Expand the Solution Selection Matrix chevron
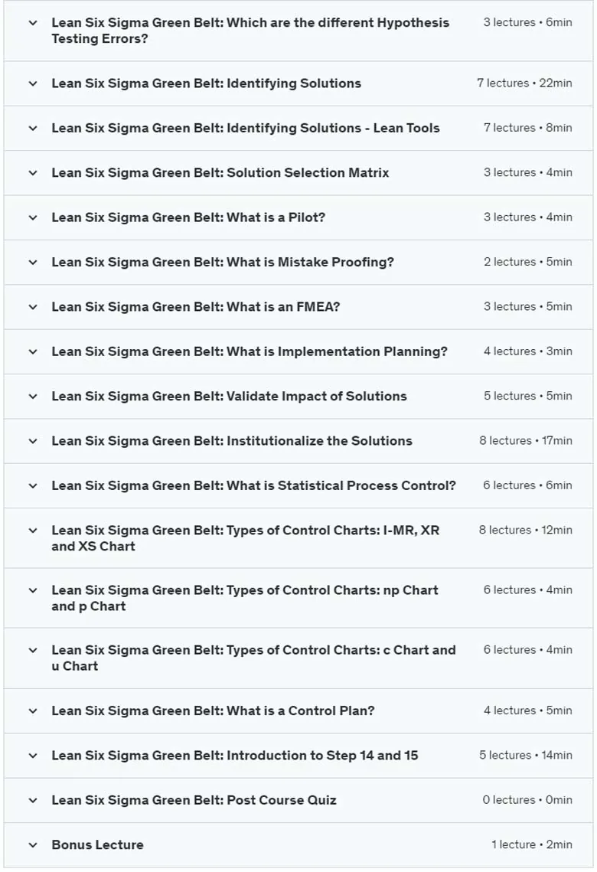The width and height of the screenshot is (597, 872). point(33,173)
